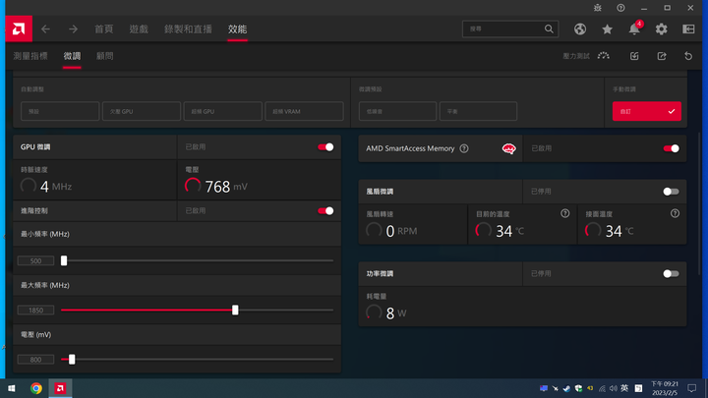Open the 錄製和直播 tab
Image resolution: width=708 pixels, height=398 pixels.
point(188,29)
